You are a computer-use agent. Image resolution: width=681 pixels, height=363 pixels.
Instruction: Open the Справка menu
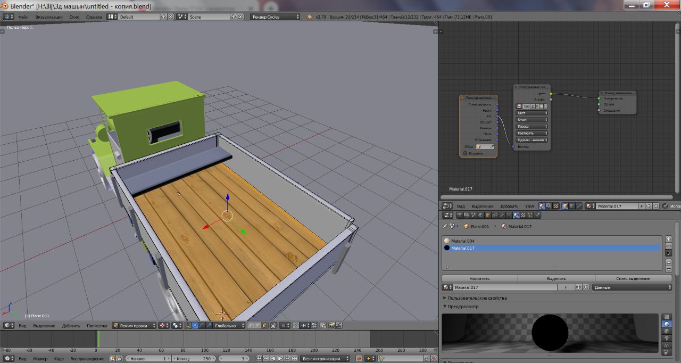pos(94,17)
